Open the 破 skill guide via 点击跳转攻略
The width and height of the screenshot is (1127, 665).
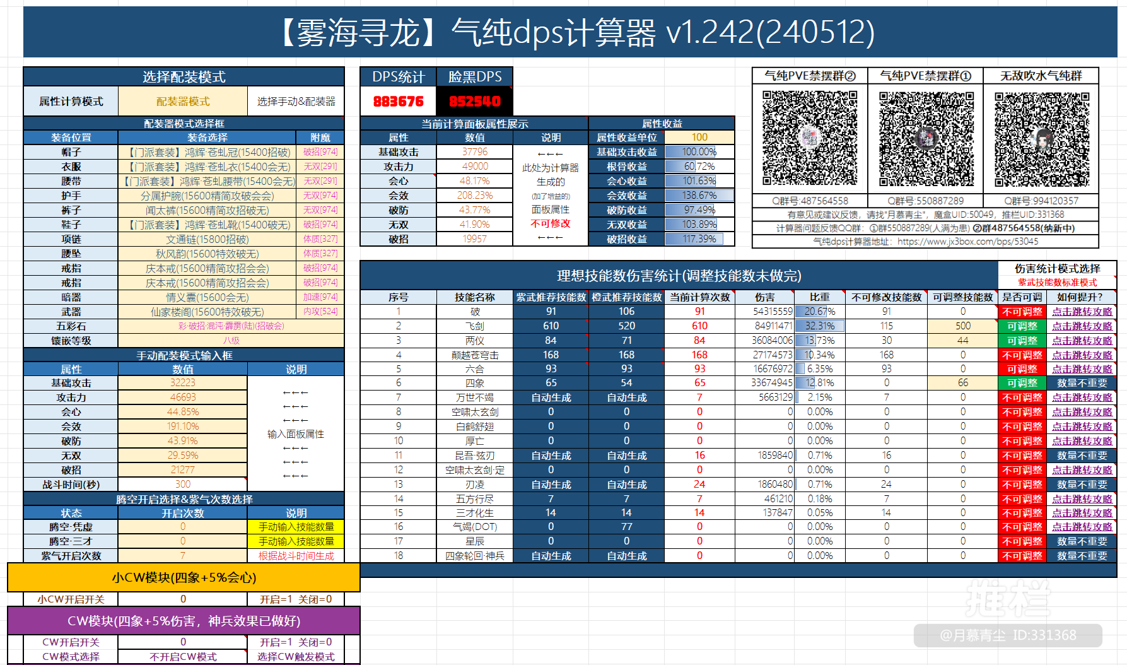[x=1082, y=311]
